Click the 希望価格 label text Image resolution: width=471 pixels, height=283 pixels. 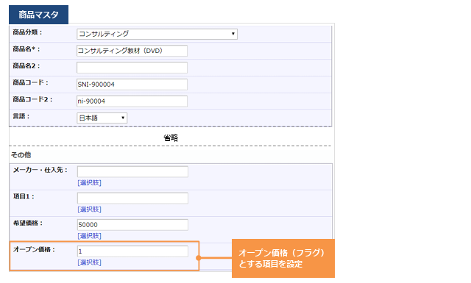coord(28,223)
